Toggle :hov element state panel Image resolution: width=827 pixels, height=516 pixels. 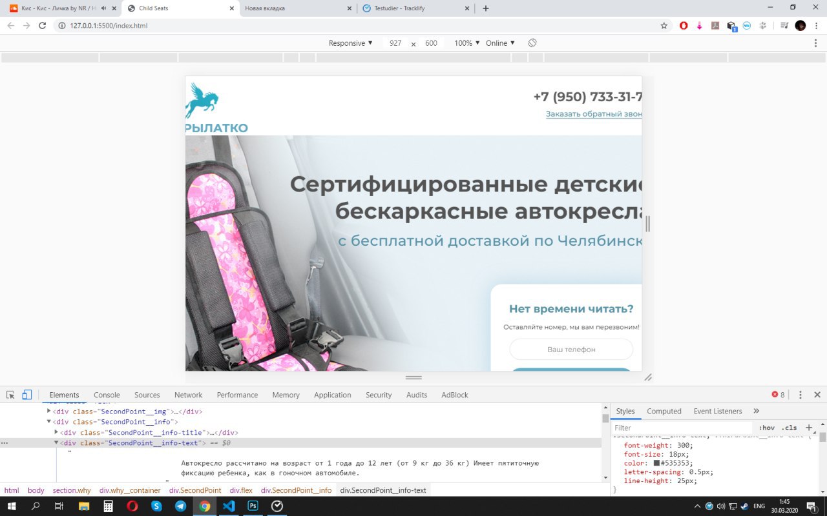point(767,428)
